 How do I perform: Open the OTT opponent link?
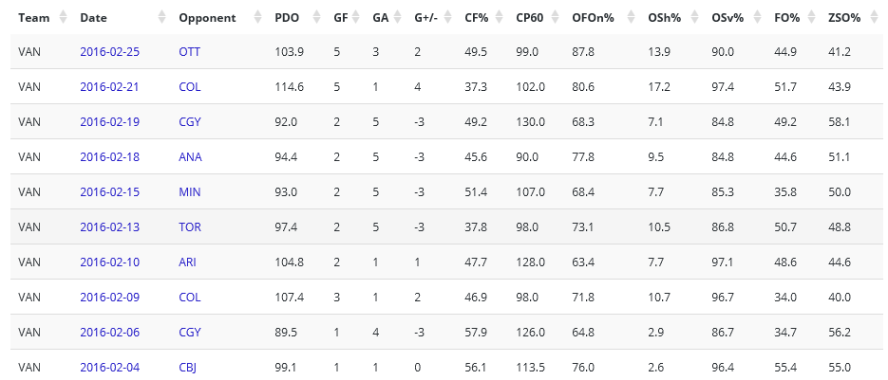point(190,51)
